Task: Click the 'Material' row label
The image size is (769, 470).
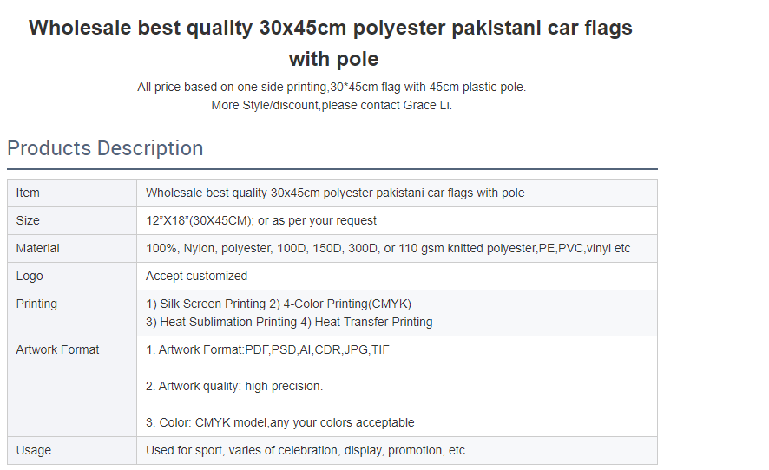Action: [38, 249]
